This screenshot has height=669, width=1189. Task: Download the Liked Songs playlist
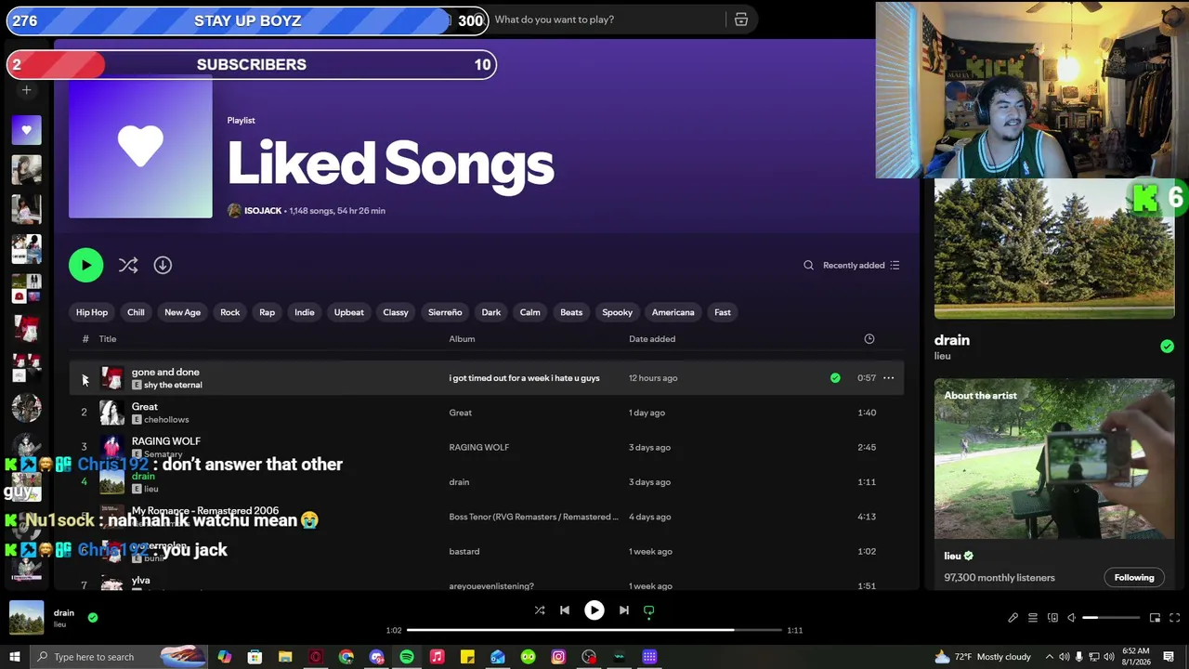[163, 266]
